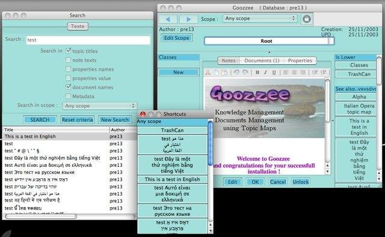Click the increase indent icon

[324, 72]
